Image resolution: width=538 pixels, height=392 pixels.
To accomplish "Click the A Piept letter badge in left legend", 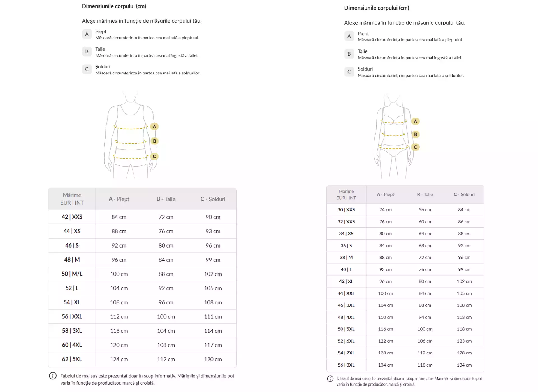I will (x=87, y=34).
